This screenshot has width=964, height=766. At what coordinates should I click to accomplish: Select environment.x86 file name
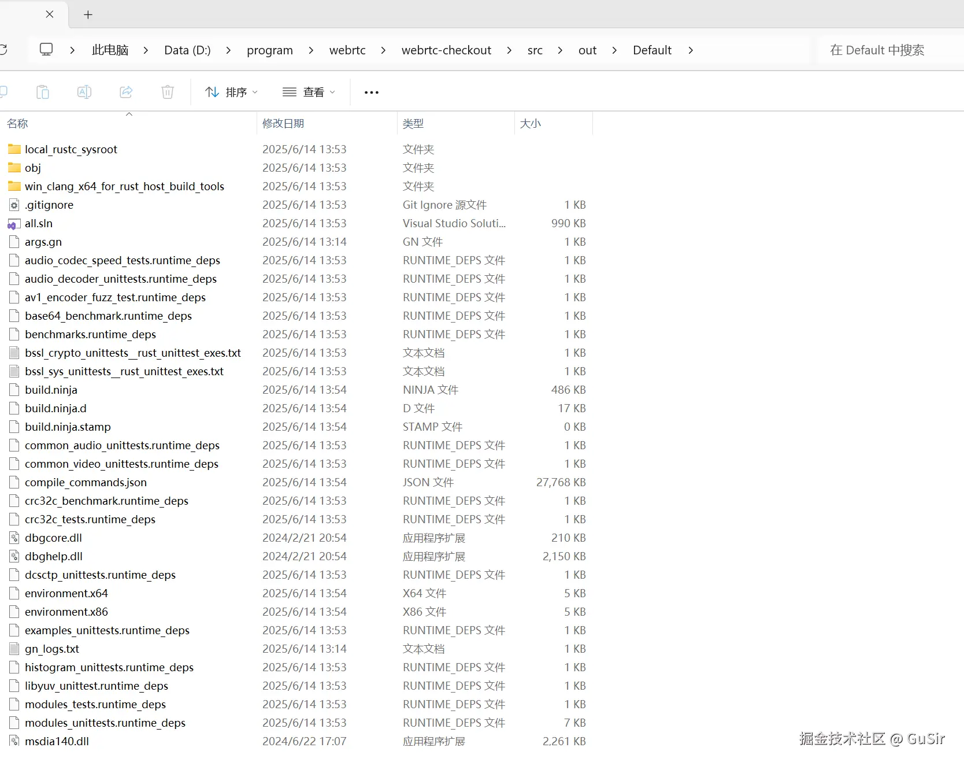(66, 612)
